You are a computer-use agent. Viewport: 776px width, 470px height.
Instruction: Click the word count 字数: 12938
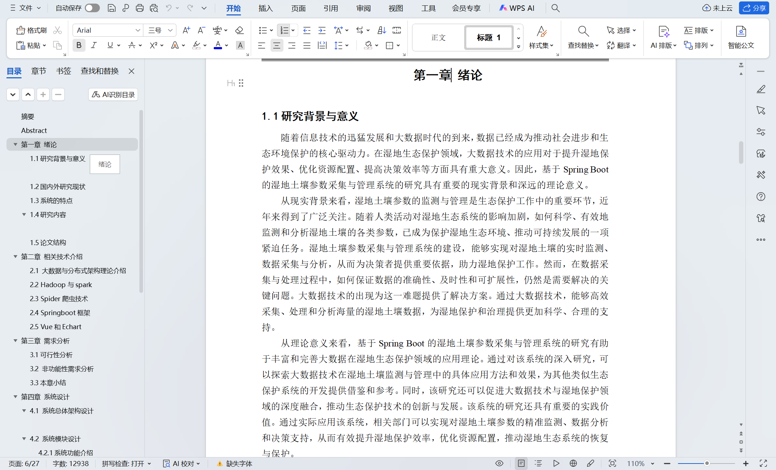(71, 464)
